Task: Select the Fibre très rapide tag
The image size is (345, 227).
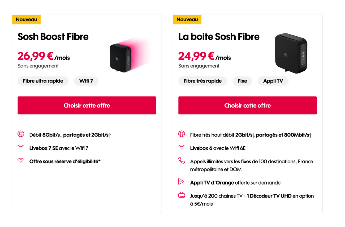Action: pos(203,81)
